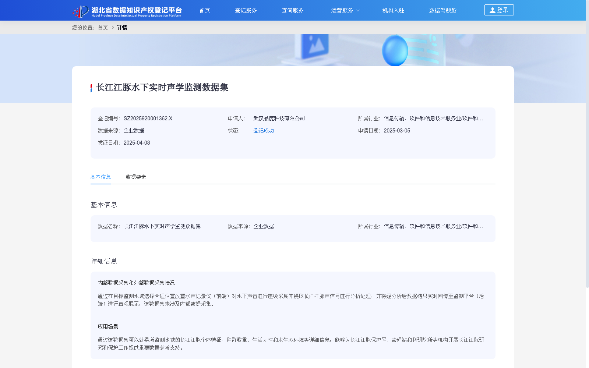
Task: Click the 登记成功 status link
Action: click(x=264, y=131)
